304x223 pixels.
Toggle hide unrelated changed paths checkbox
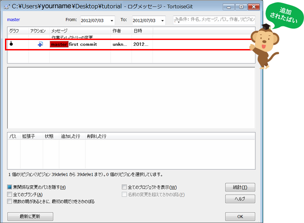pyautogui.click(x=10, y=187)
